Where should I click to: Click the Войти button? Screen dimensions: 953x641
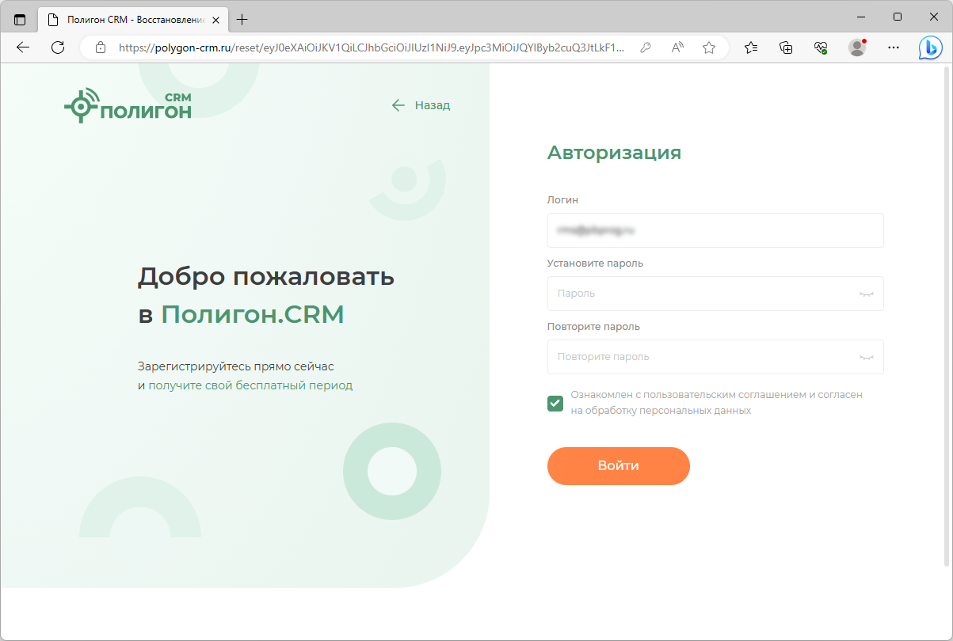click(x=619, y=466)
